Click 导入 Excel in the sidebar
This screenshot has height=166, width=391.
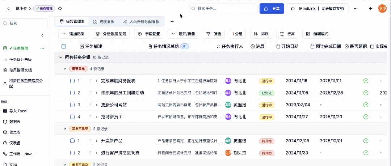click(x=18, y=111)
